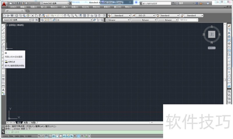Click the 上 face of the ViewCube
Image resolution: width=233 pixels, height=139 pixels.
(212, 34)
